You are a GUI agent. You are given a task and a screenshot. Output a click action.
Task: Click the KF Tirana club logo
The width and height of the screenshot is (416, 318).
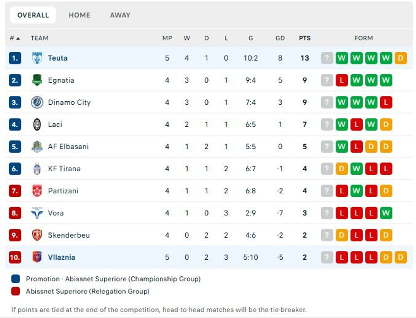37,169
